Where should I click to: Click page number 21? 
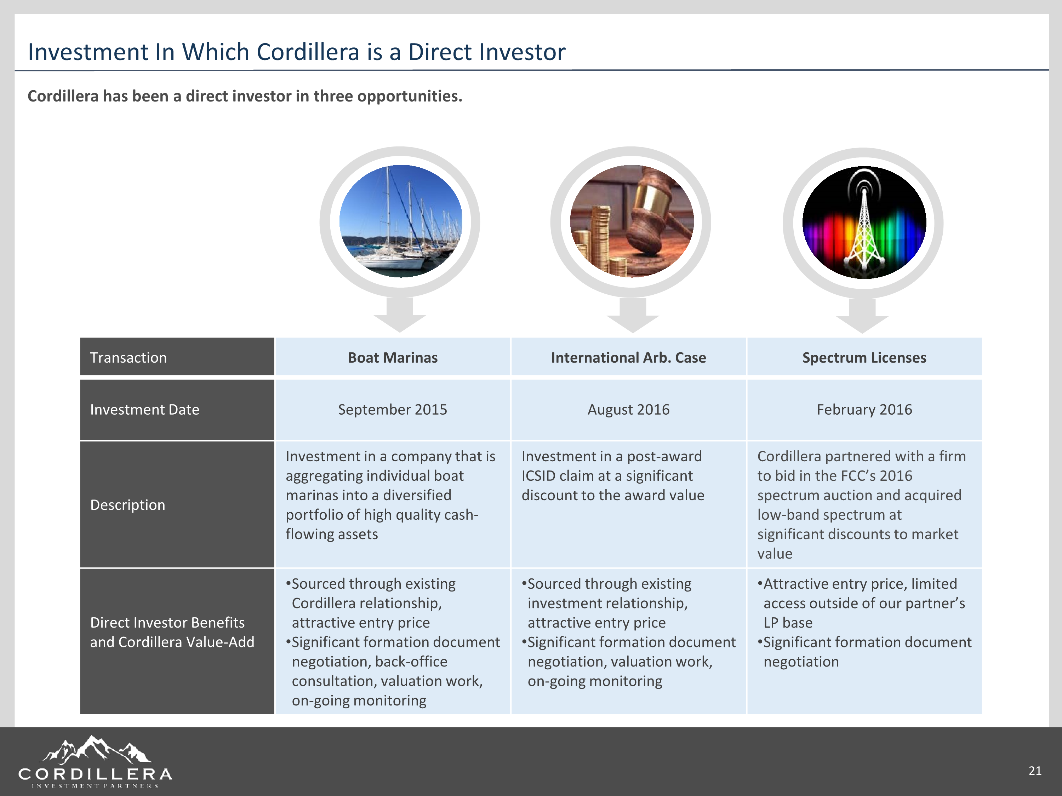tap(1035, 771)
